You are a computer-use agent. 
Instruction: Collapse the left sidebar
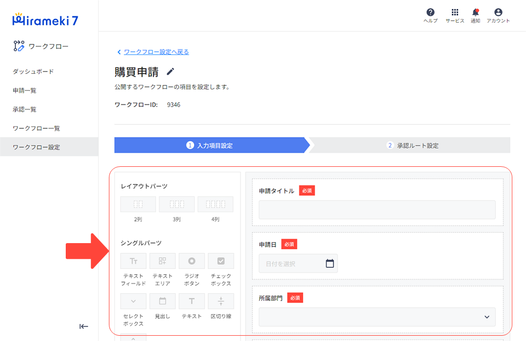click(83, 327)
